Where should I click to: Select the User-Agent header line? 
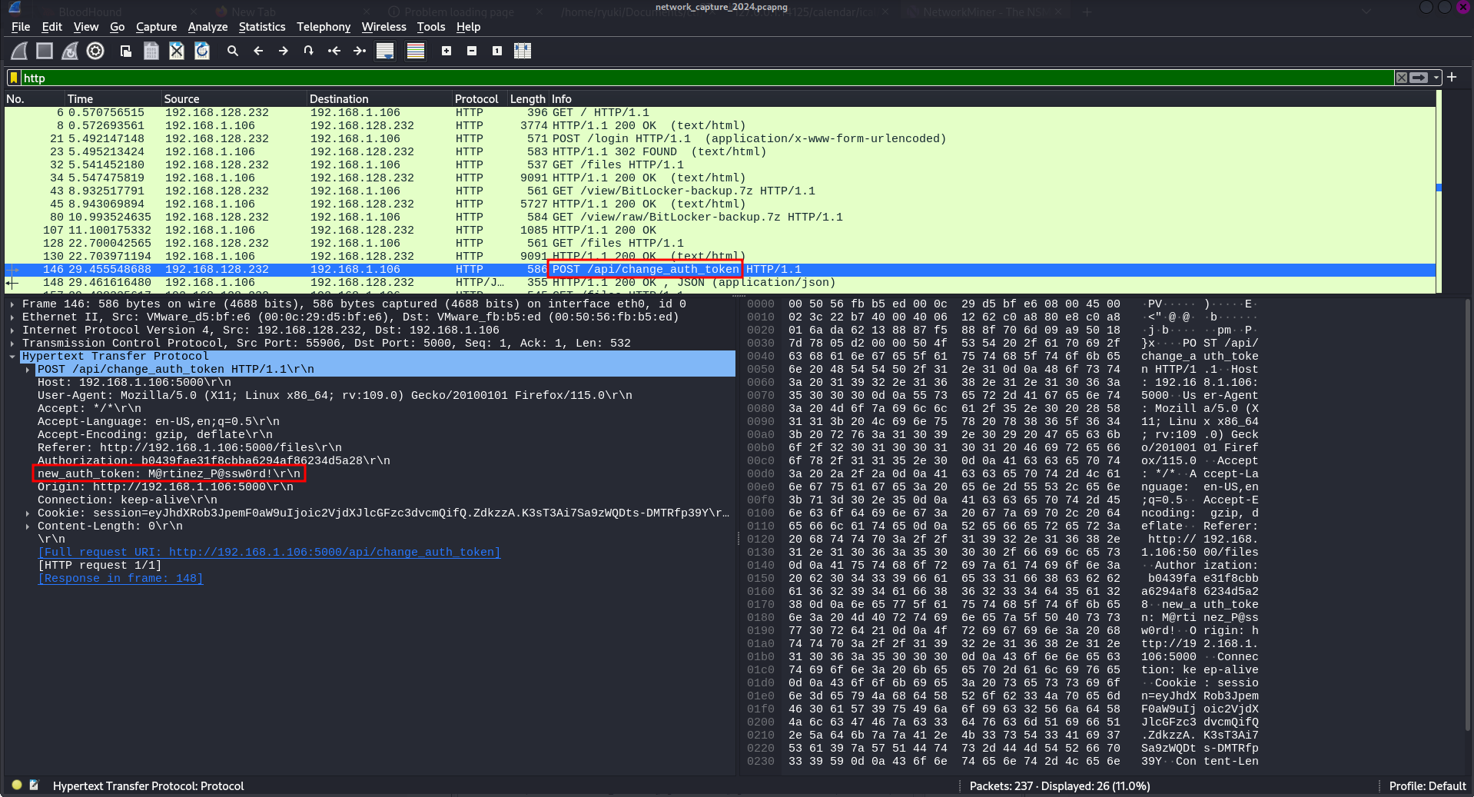pos(335,396)
